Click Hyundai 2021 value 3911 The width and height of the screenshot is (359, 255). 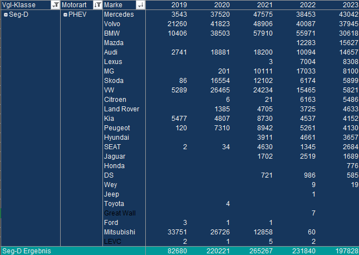(265, 138)
